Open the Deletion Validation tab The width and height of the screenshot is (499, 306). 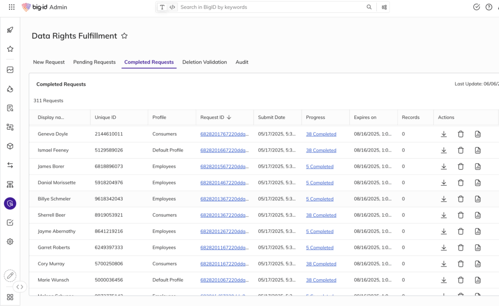[204, 62]
